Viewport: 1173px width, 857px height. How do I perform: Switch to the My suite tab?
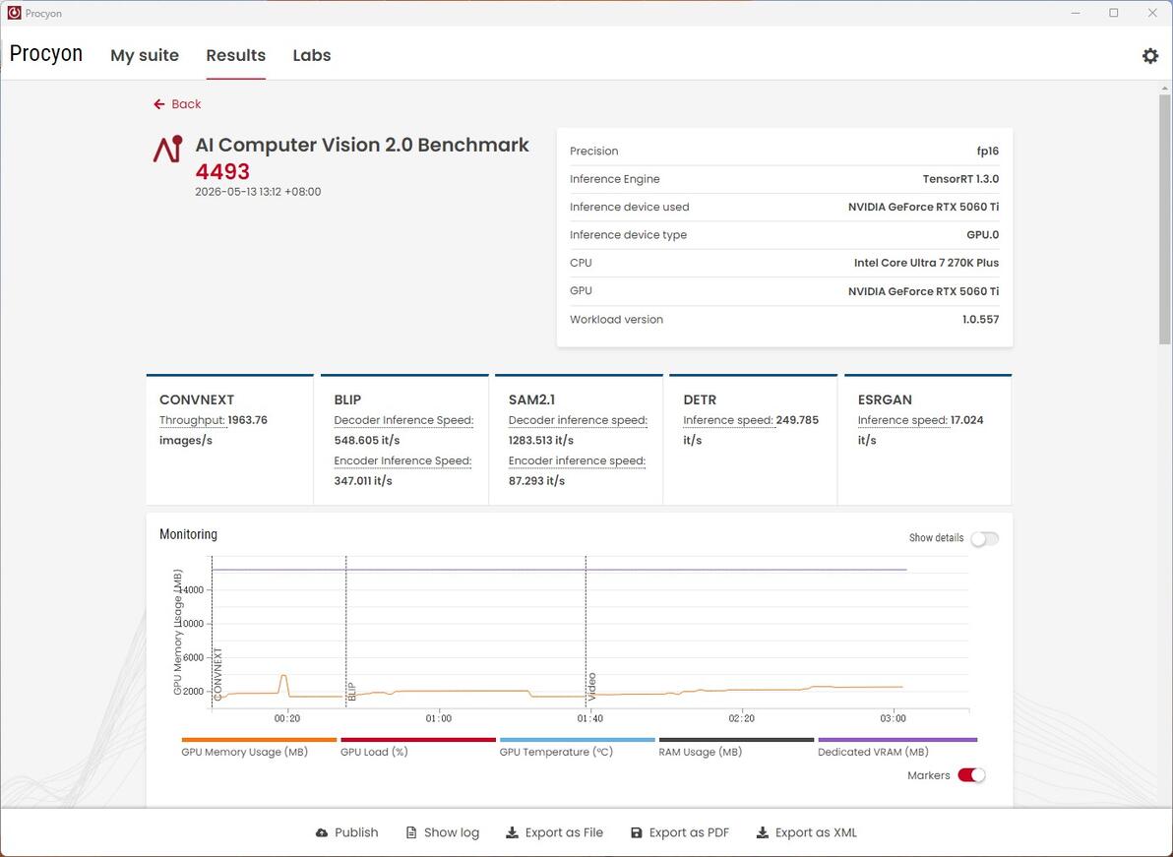tap(145, 55)
